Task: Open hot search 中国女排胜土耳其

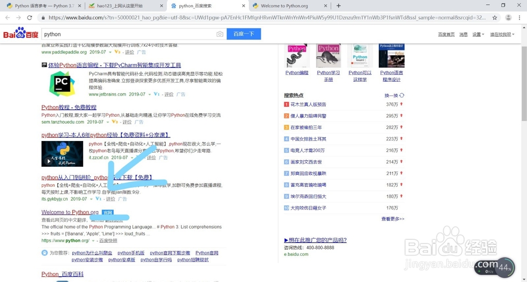Action: coord(308,139)
